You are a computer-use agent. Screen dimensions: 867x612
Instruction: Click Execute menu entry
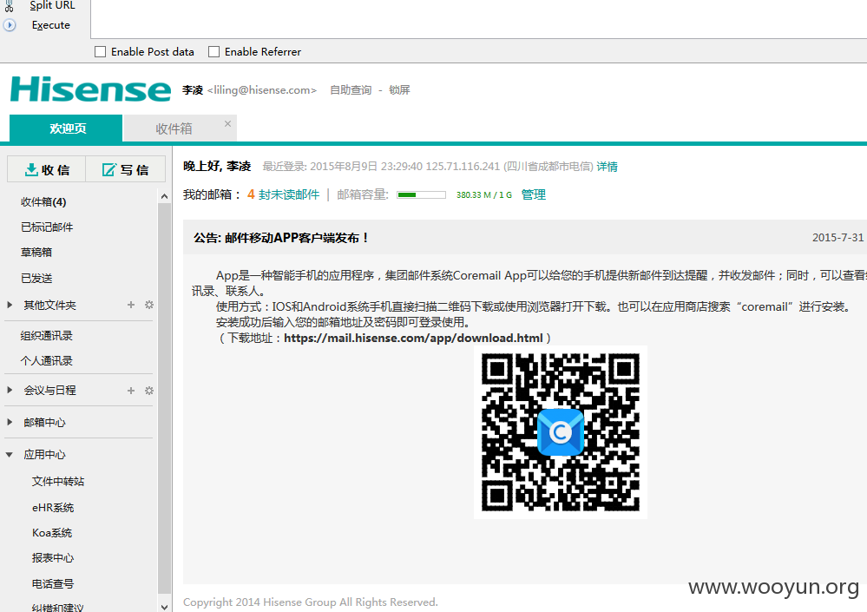pos(51,25)
